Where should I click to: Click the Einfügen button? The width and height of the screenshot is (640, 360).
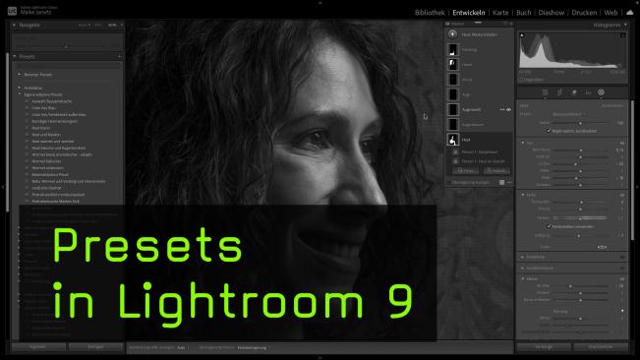pos(95,347)
